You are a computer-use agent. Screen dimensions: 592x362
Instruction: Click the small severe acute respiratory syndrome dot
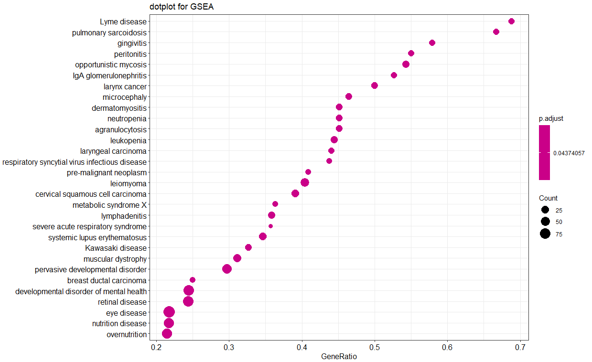[x=270, y=226]
